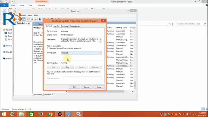Open Firefox from the taskbar
The image size is (208, 117).
tap(41, 114)
